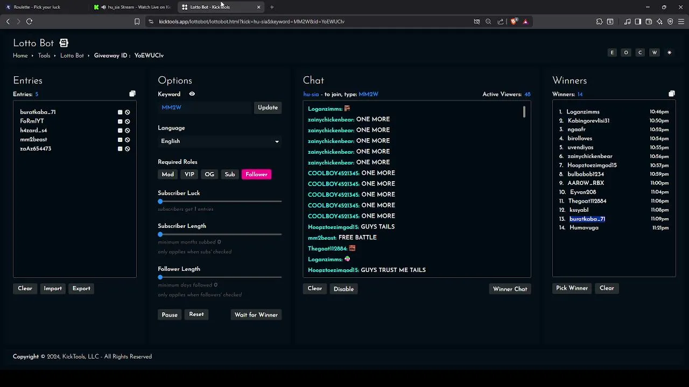The width and height of the screenshot is (689, 387).
Task: Open a new browser tab
Action: coord(272,7)
